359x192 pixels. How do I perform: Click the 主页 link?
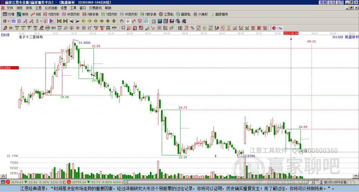coord(340,2)
